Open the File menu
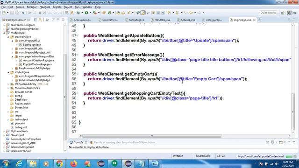The width and height of the screenshot is (299, 168). click(x=3, y=7)
